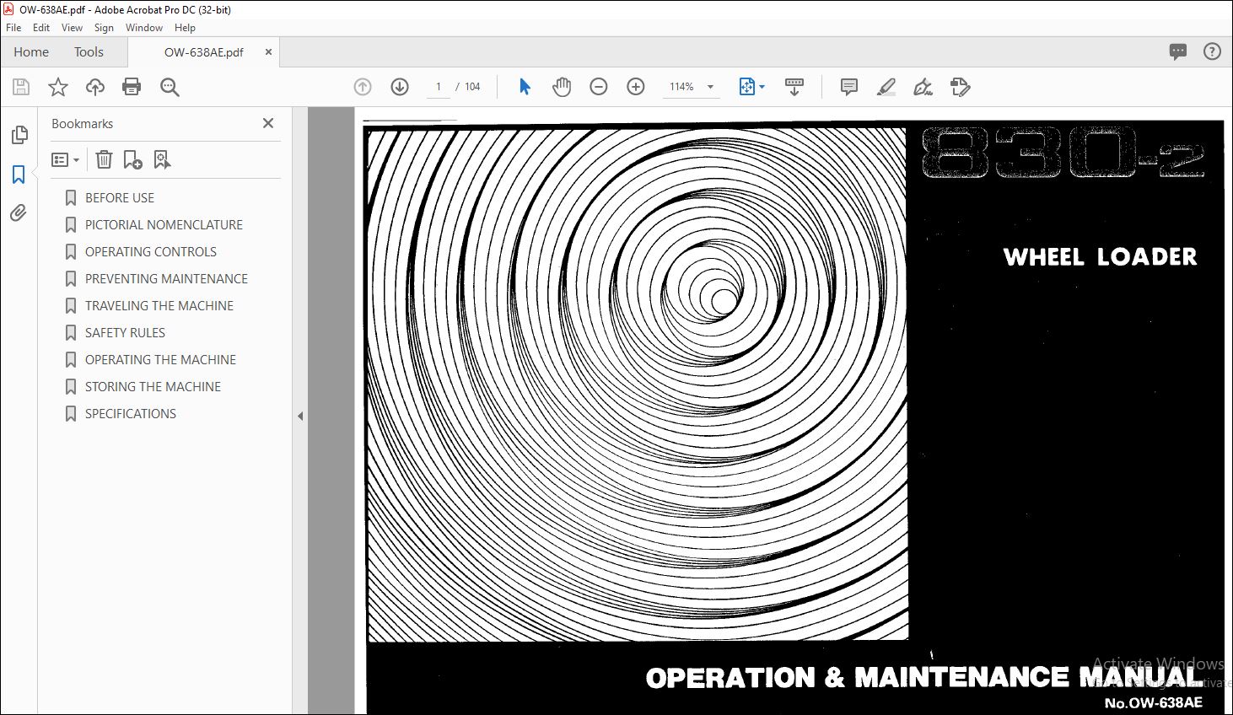Jump to PREVENTING MAINTENANCE bookmark
This screenshot has width=1233, height=715.
(x=166, y=279)
